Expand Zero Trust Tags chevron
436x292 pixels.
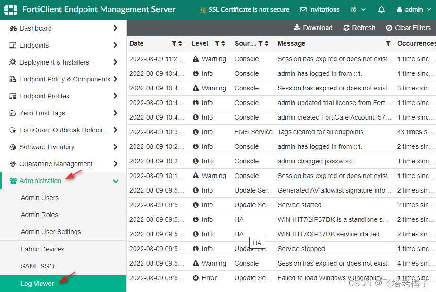[116, 113]
